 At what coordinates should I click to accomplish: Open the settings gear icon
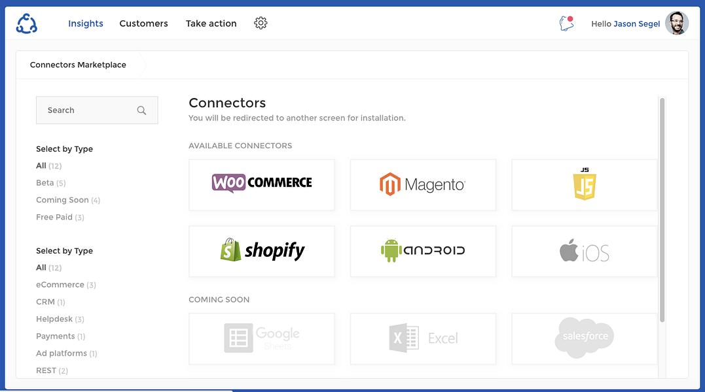coord(261,23)
